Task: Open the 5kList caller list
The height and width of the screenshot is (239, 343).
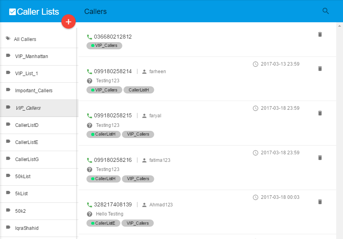Action: [39, 194]
